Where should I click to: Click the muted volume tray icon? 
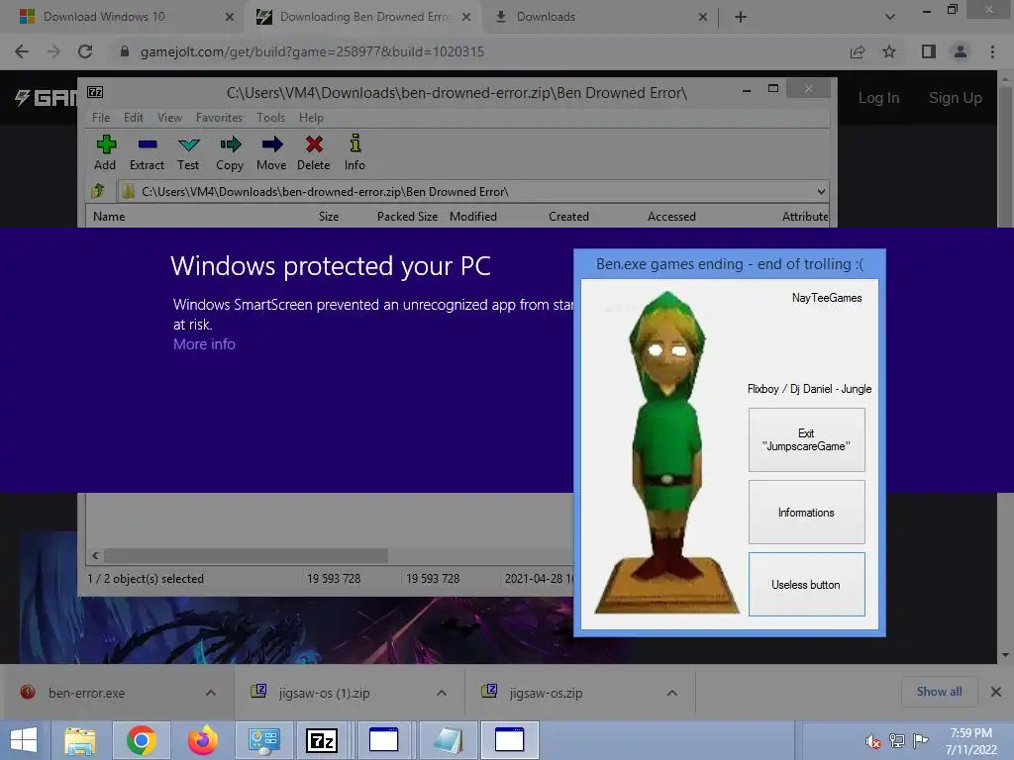point(872,741)
